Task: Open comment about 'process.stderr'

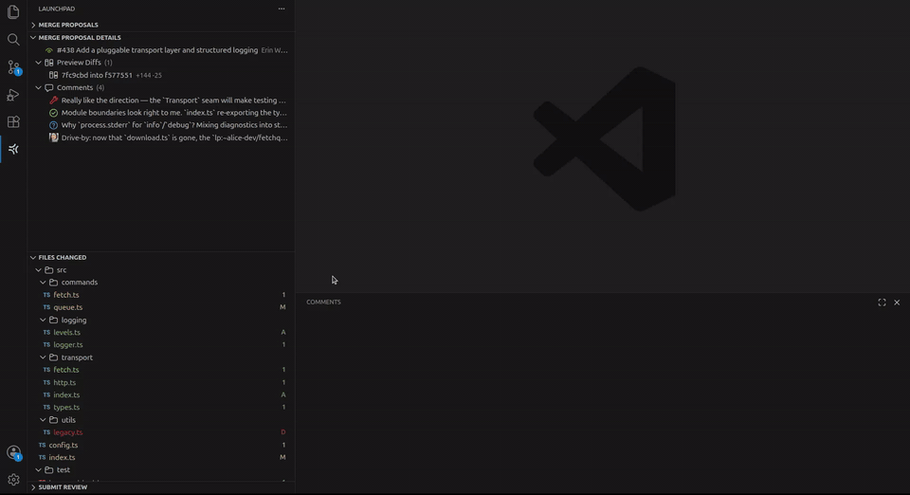Action: pyautogui.click(x=161, y=125)
